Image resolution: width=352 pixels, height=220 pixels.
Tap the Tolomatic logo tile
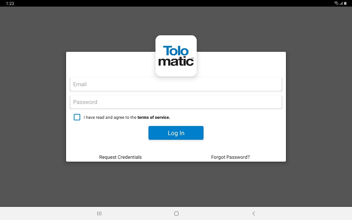pyautogui.click(x=176, y=56)
